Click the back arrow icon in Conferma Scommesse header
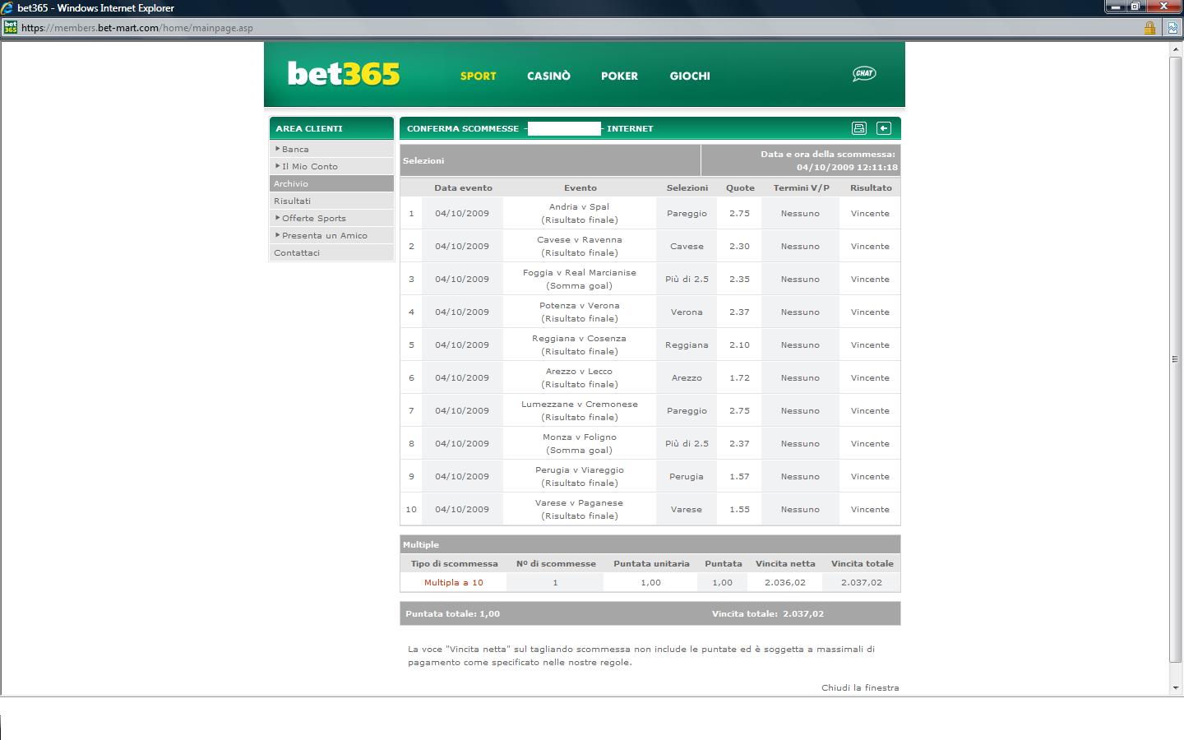 tap(884, 128)
